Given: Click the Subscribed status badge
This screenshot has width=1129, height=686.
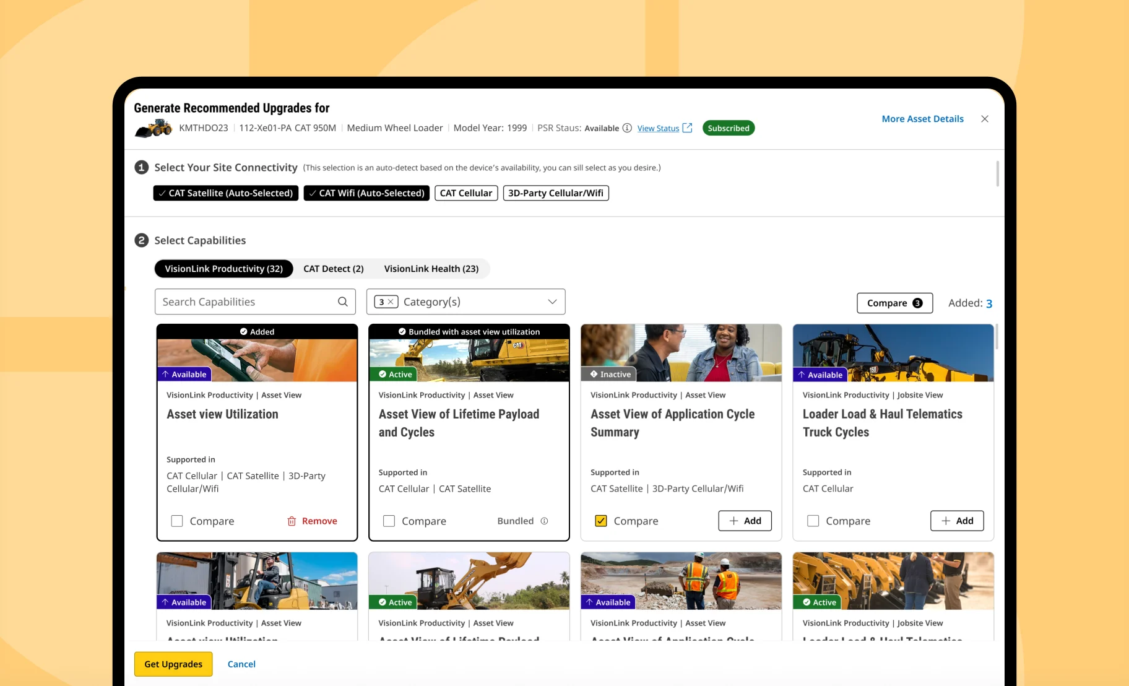Looking at the screenshot, I should tap(729, 128).
